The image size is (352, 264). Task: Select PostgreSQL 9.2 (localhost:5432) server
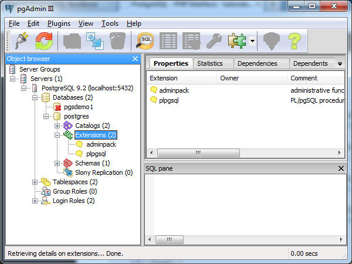87,88
